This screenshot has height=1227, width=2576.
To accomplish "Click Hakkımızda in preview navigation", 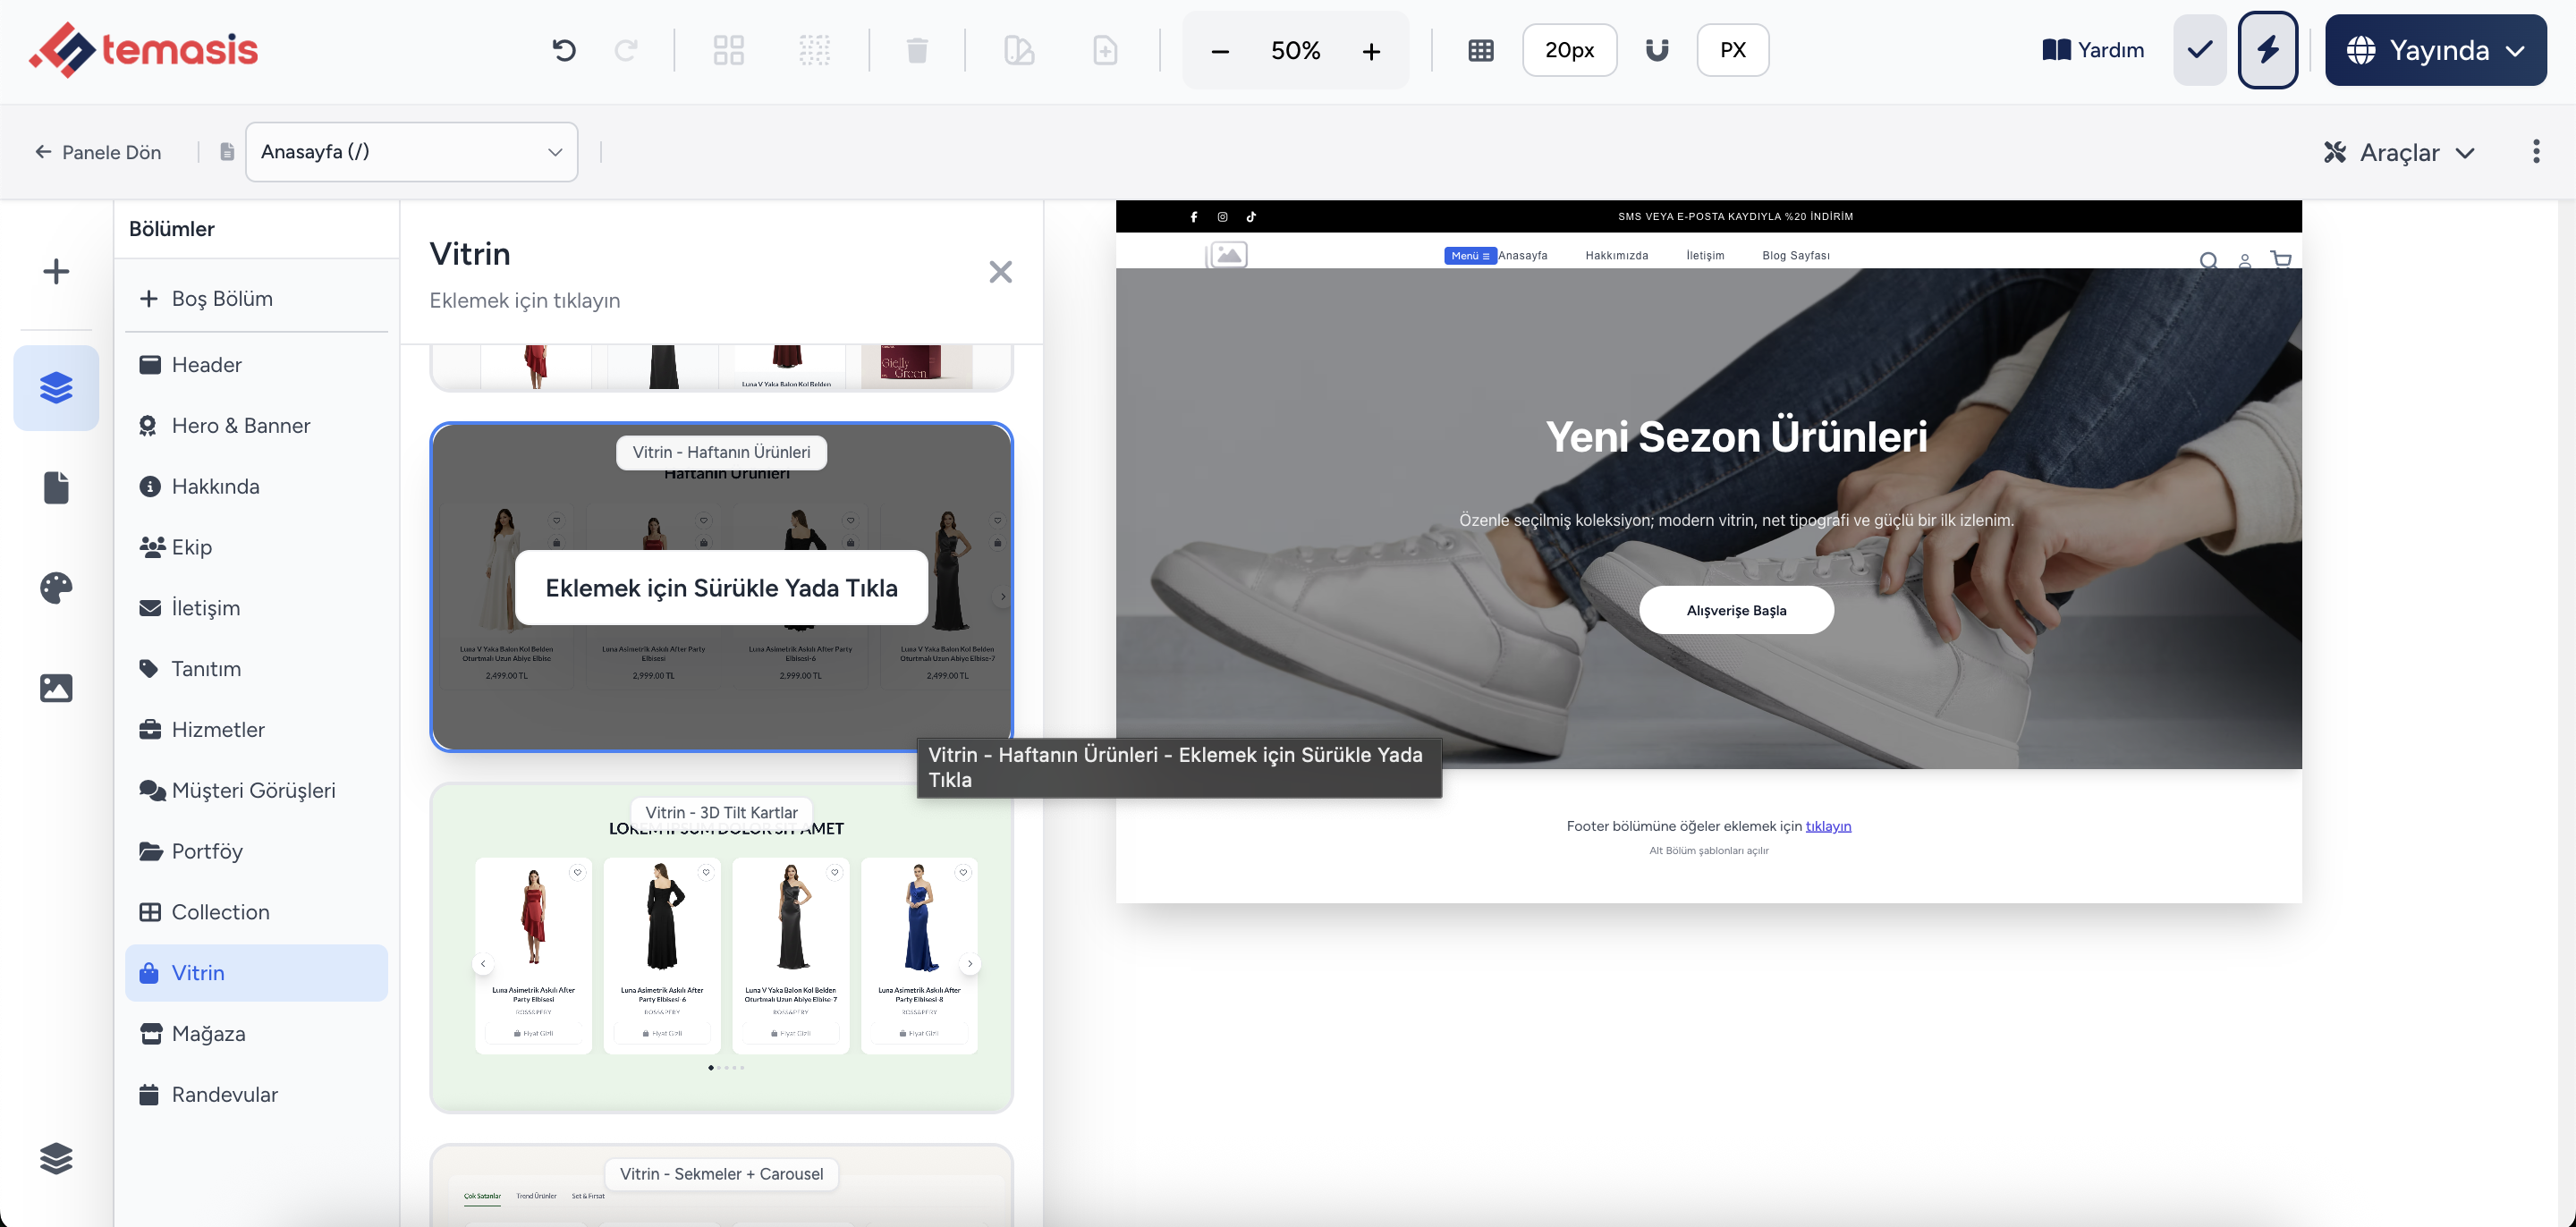I will pos(1616,256).
